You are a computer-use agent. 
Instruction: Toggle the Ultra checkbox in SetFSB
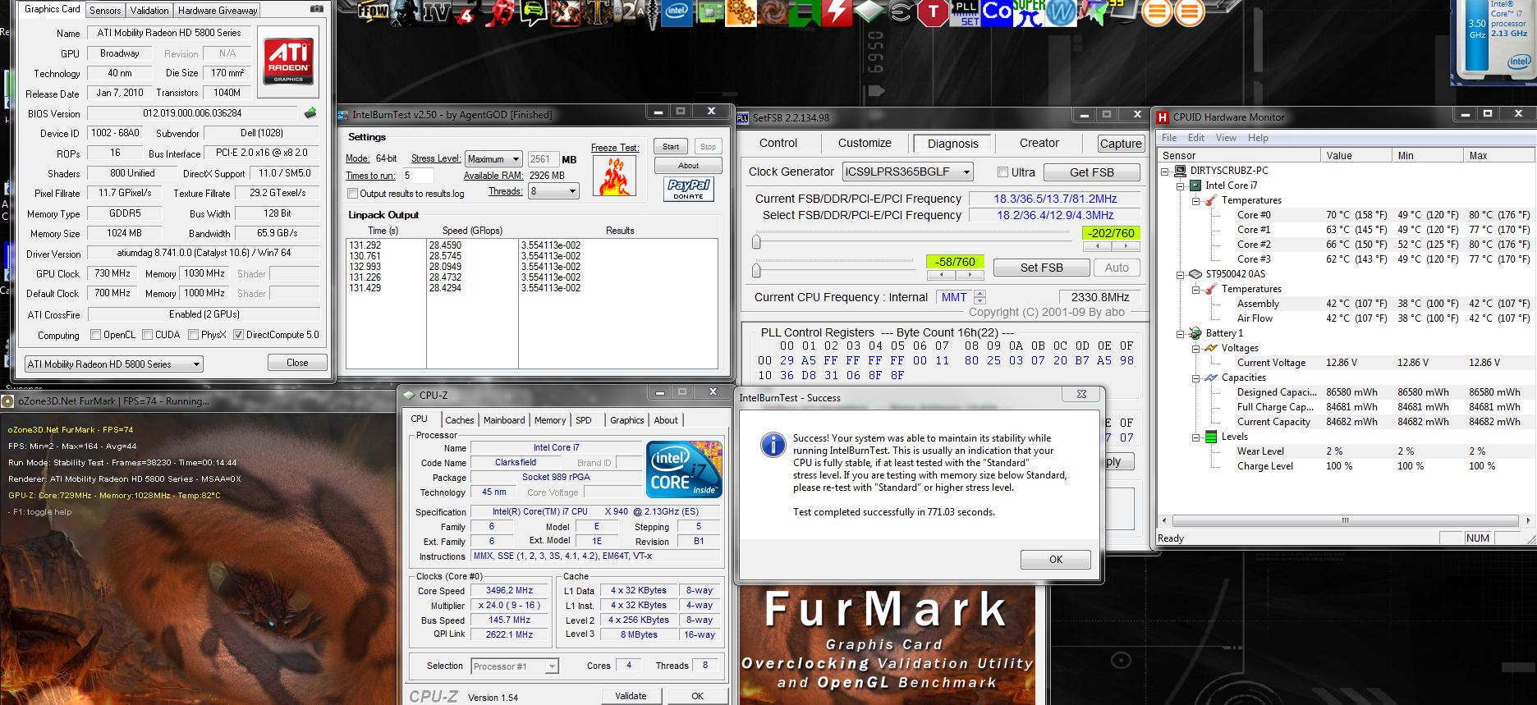(x=1002, y=172)
